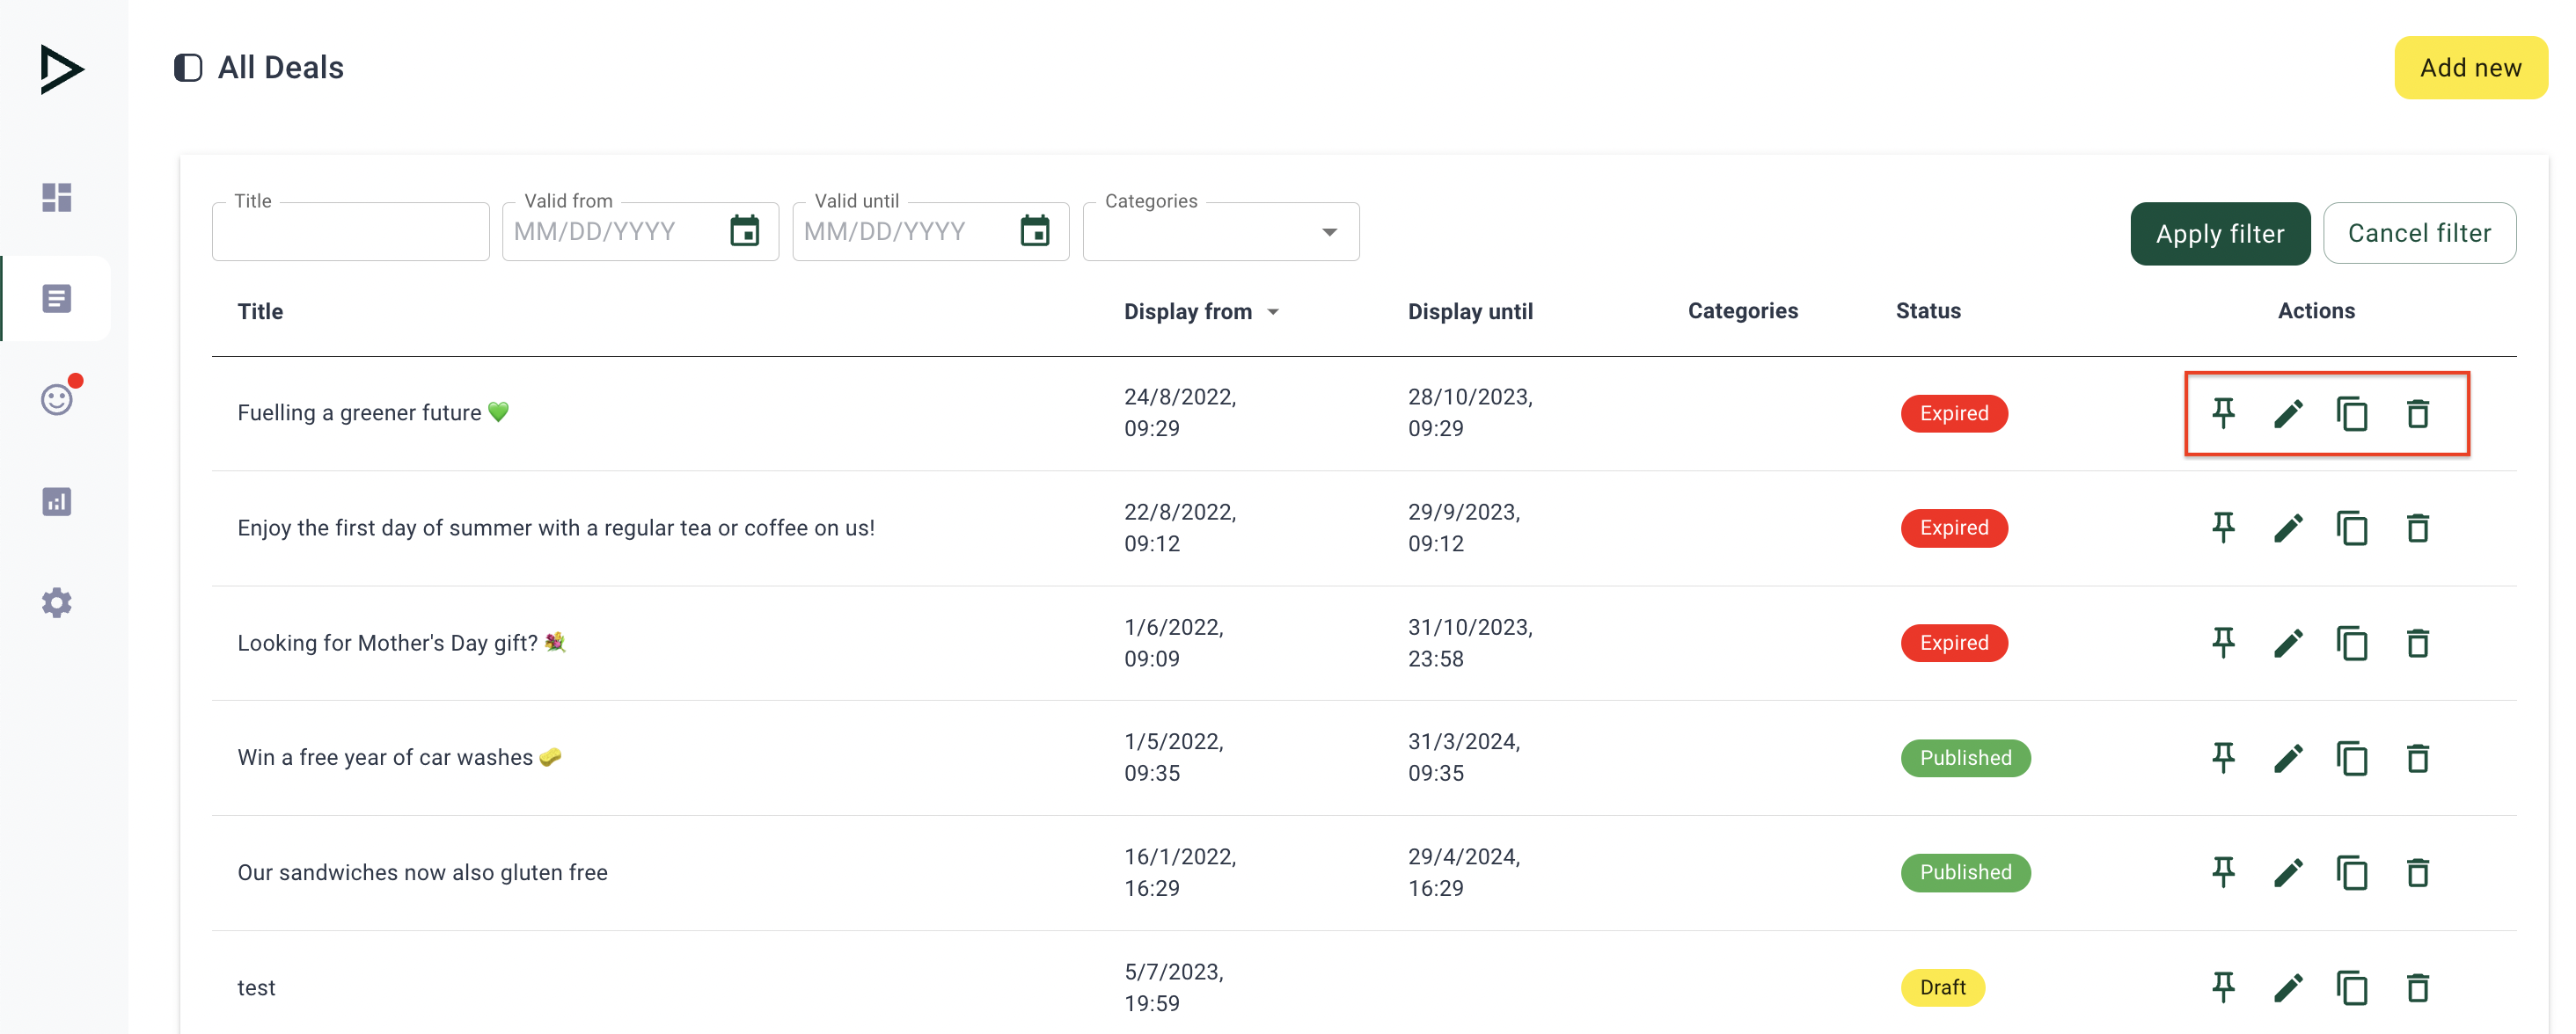Edit the Mother's Day gift deal
Screen dimensions: 2576x1034
(2287, 643)
